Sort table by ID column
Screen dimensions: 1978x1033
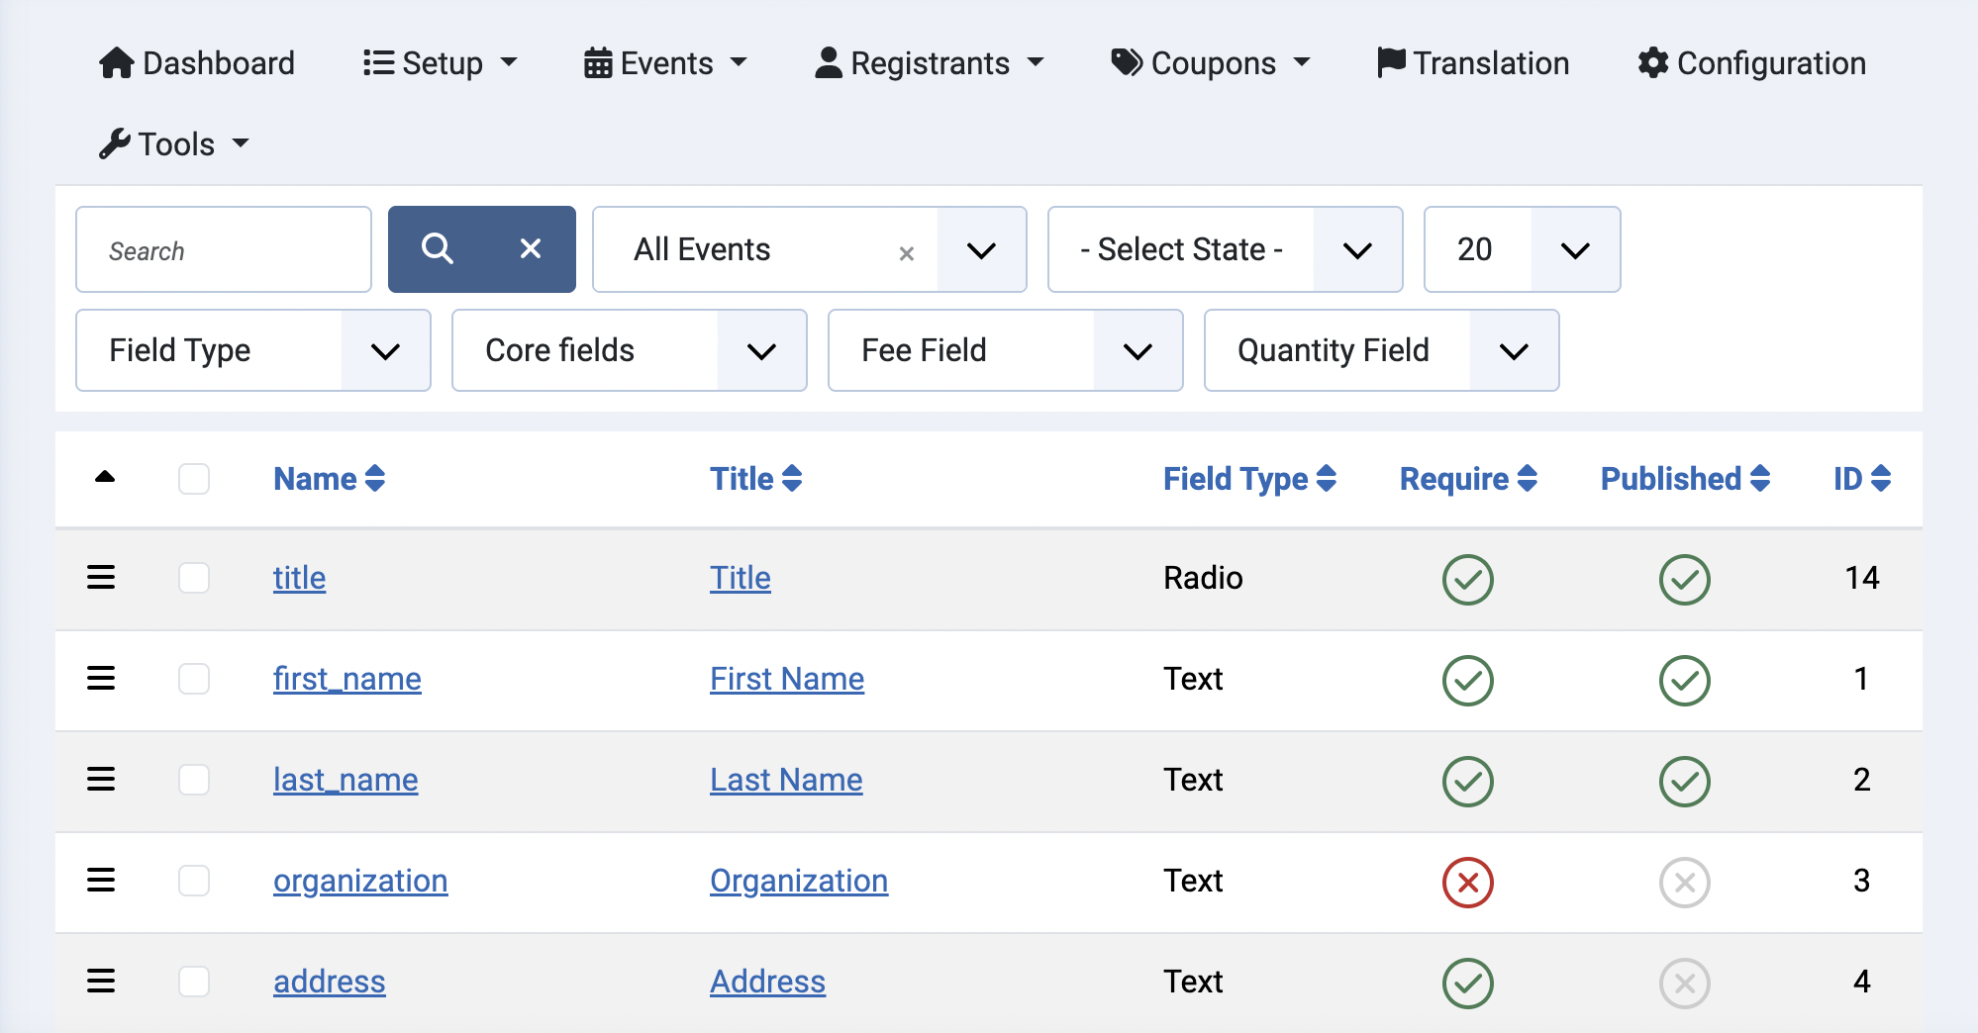(1862, 479)
